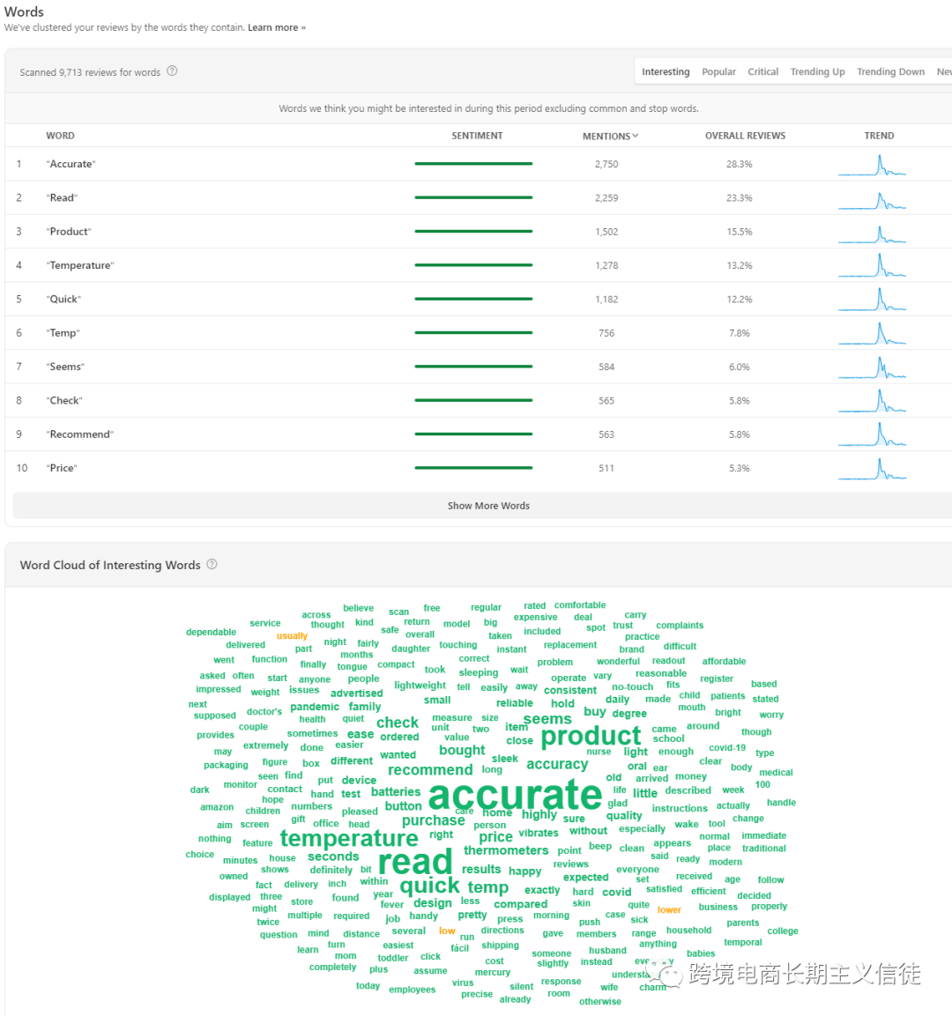952x1016 pixels.
Task: Switch to the Critical tab
Action: tap(762, 72)
